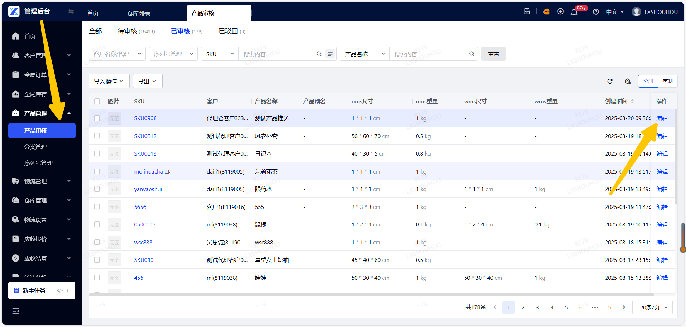
Task: Open 分类管理 in the sidebar
Action: [x=36, y=147]
